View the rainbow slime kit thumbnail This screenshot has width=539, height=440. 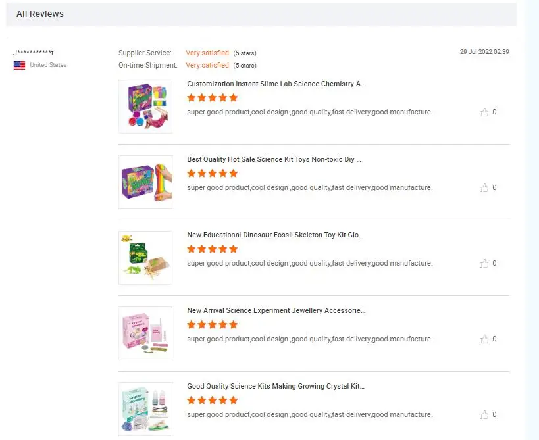(x=145, y=182)
